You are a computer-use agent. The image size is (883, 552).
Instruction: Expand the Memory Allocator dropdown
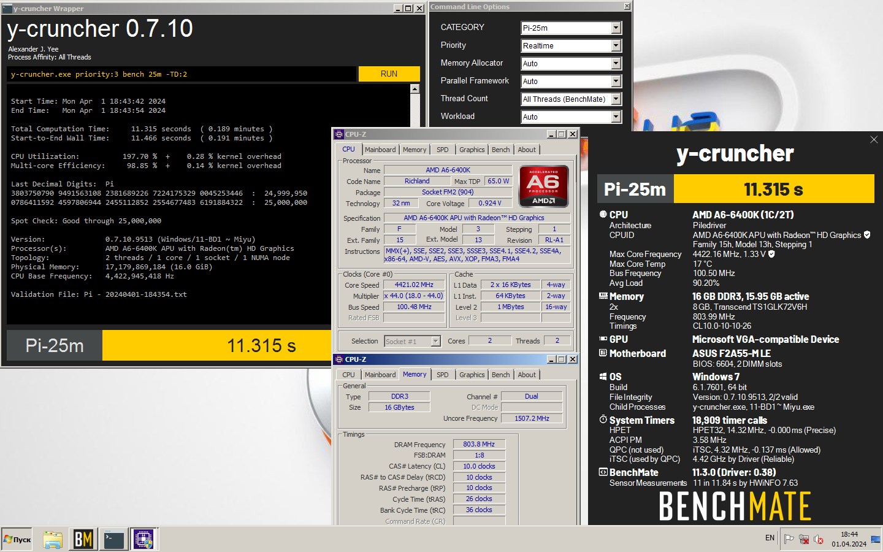616,63
